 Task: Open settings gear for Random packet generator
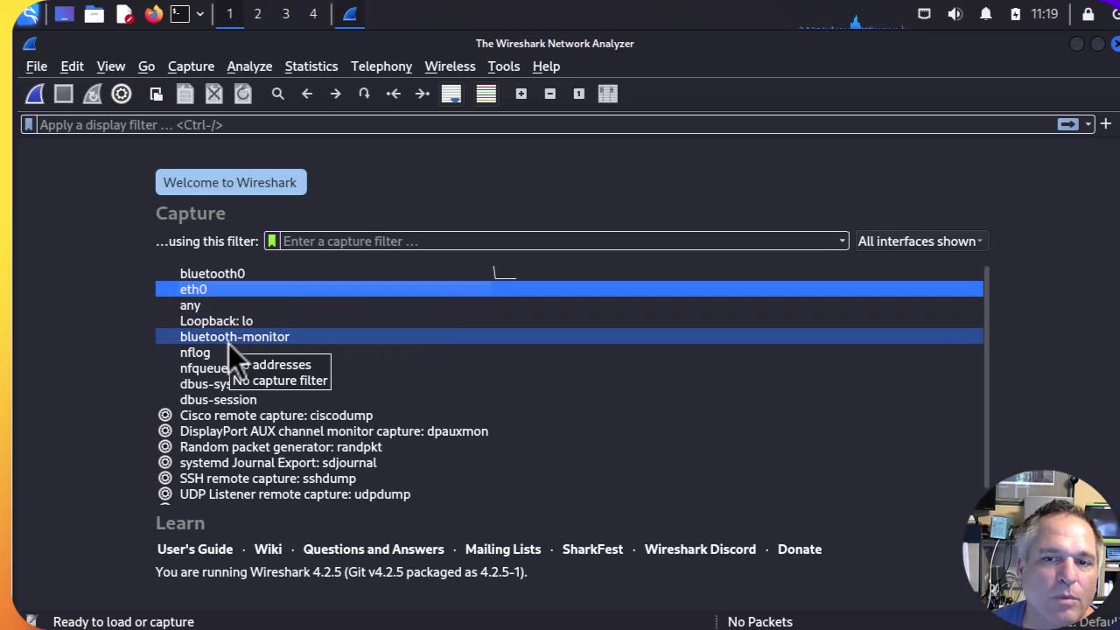[164, 447]
